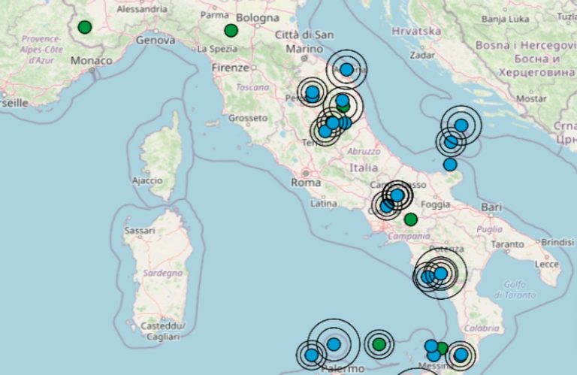The image size is (577, 375).
Task: Open the blue earthquake marker near Ancona coast
Action: 346,70
